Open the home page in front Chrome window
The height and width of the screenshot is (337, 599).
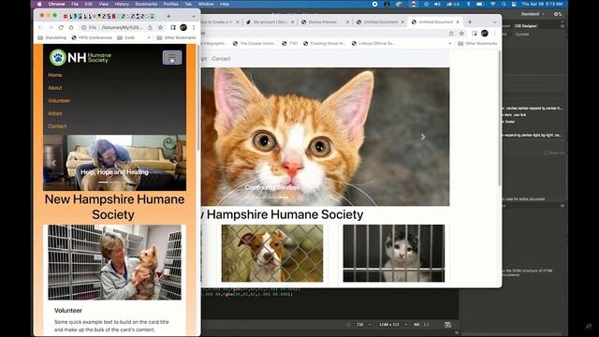pos(71,27)
